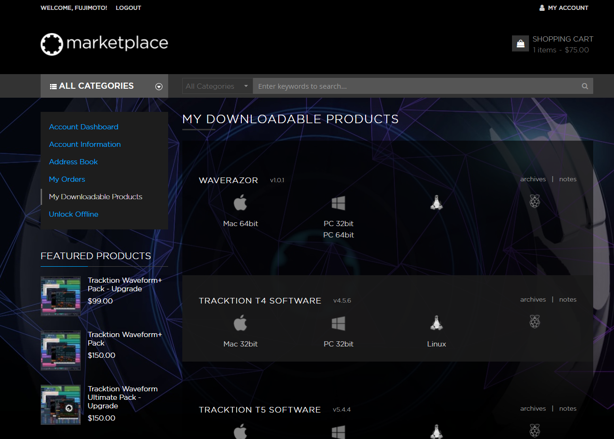Click the search magnifier icon

[585, 86]
